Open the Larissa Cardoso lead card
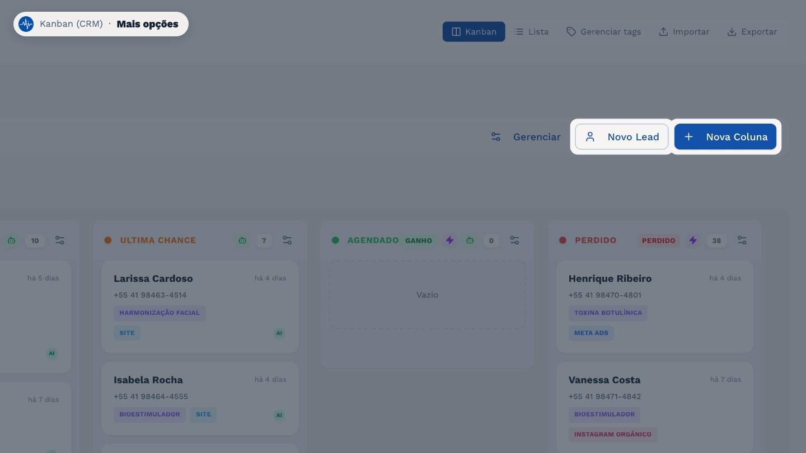Image resolution: width=806 pixels, height=453 pixels. click(x=200, y=306)
